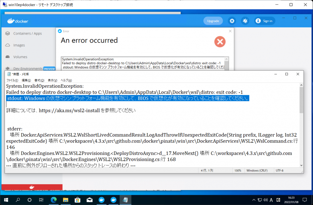Open Docker Desktop settings gear
The height and width of the screenshot is (205, 313).
[x=232, y=21]
